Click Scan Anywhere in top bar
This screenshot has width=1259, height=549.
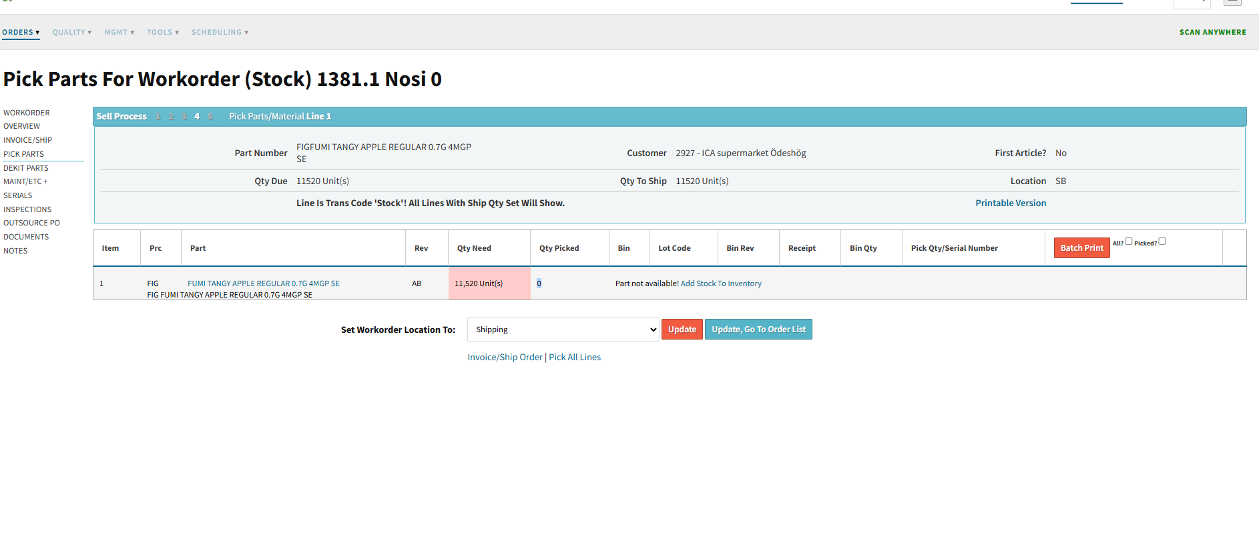(1212, 32)
